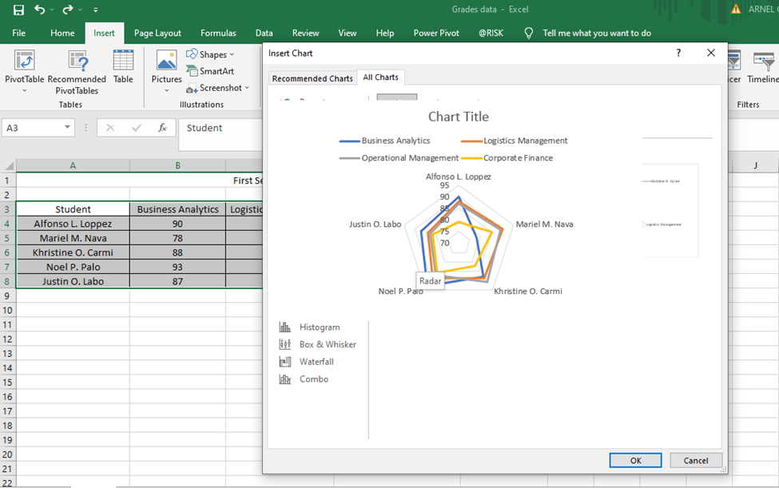Open the Undo history dropdown arrow

tap(52, 10)
